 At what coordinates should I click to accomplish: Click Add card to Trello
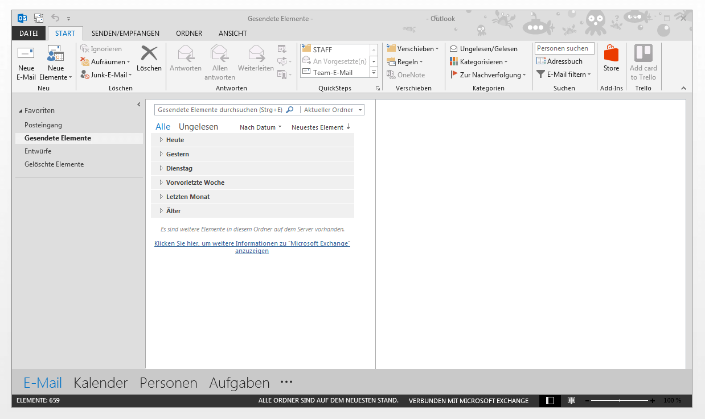(x=643, y=63)
